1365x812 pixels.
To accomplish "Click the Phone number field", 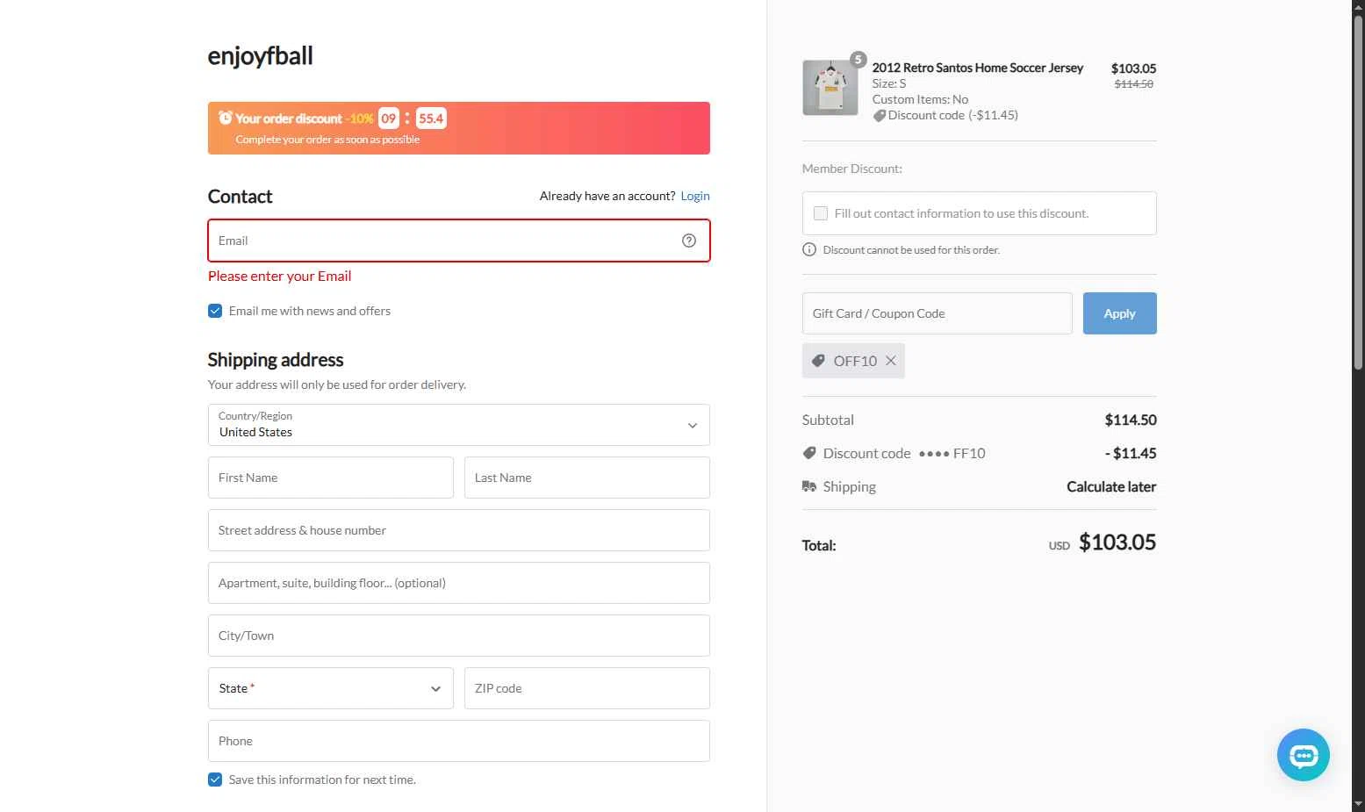I will pos(459,741).
